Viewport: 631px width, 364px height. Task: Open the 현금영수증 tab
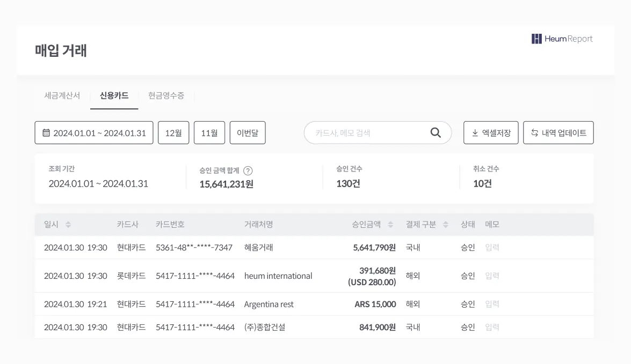pyautogui.click(x=166, y=95)
